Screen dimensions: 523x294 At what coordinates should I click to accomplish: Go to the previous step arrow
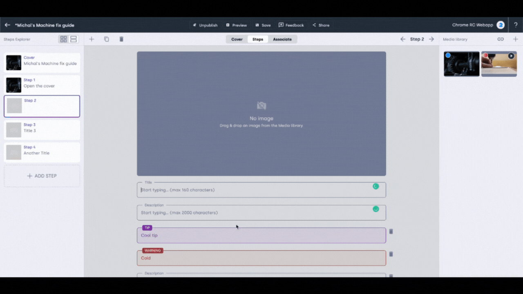coord(403,39)
